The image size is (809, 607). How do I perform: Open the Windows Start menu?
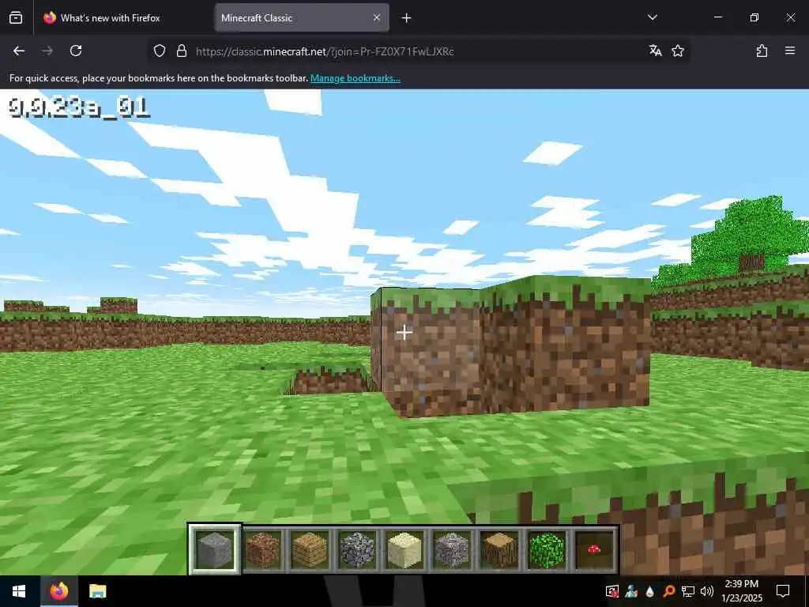click(x=19, y=591)
